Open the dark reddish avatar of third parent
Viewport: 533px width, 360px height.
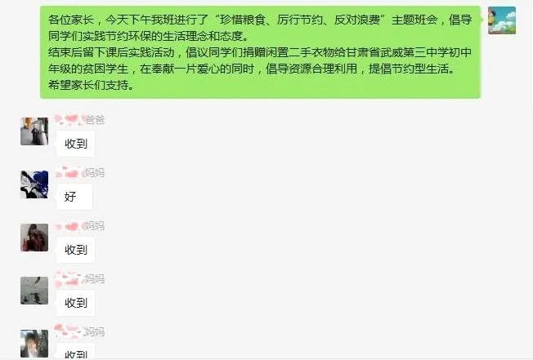tap(34, 238)
